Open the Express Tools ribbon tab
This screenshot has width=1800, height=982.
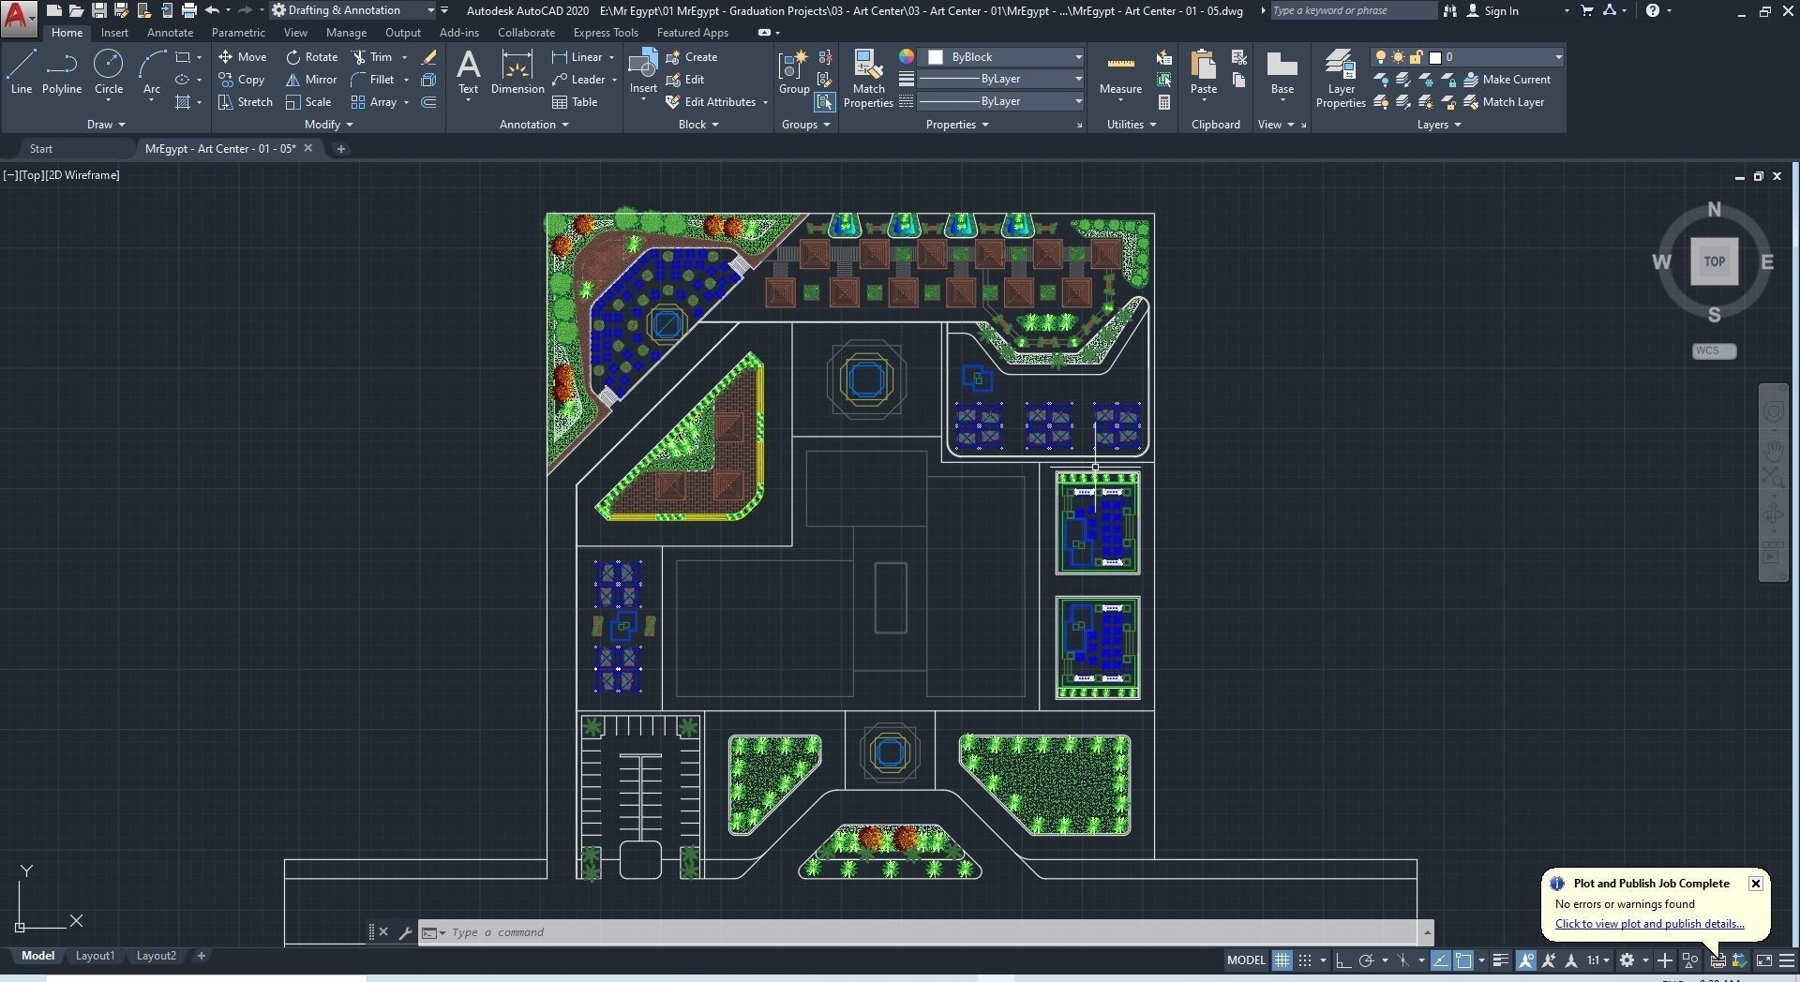pyautogui.click(x=606, y=33)
